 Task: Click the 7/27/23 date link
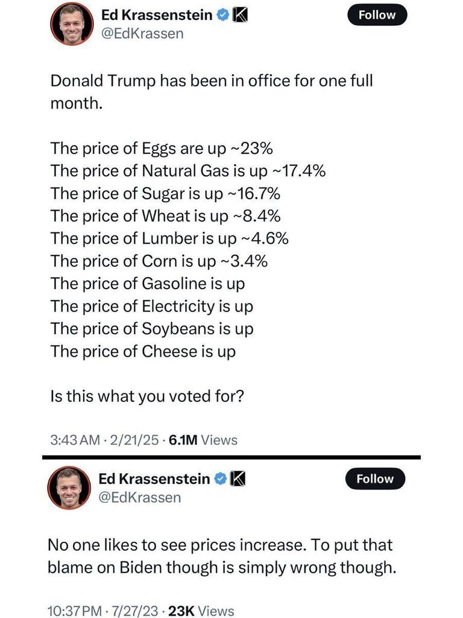135,611
